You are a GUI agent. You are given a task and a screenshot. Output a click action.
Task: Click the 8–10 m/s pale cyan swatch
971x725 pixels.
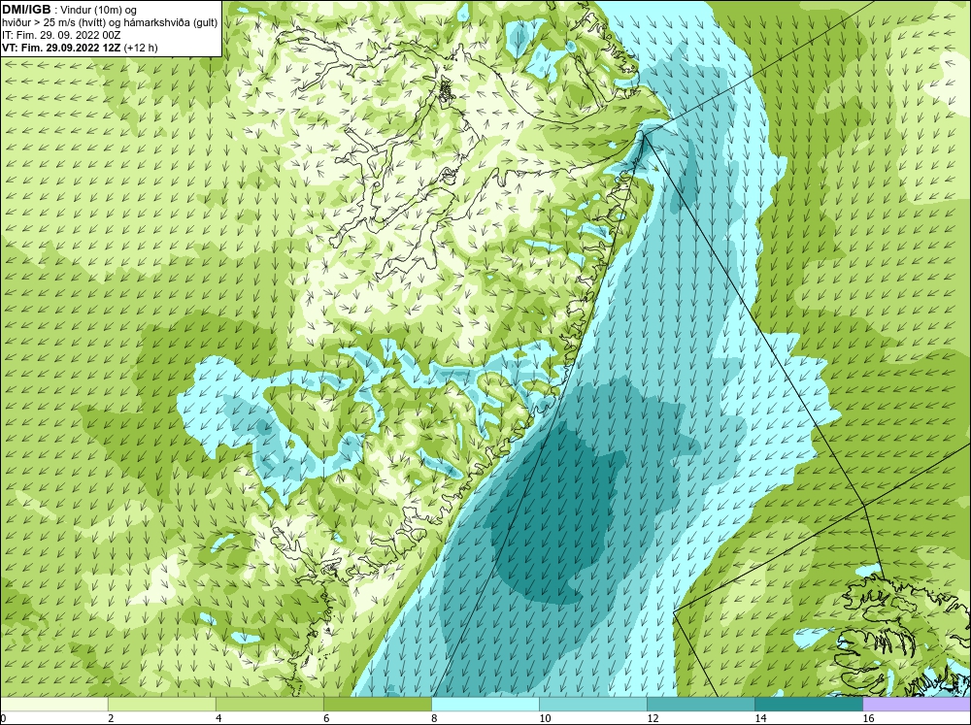[485, 704]
